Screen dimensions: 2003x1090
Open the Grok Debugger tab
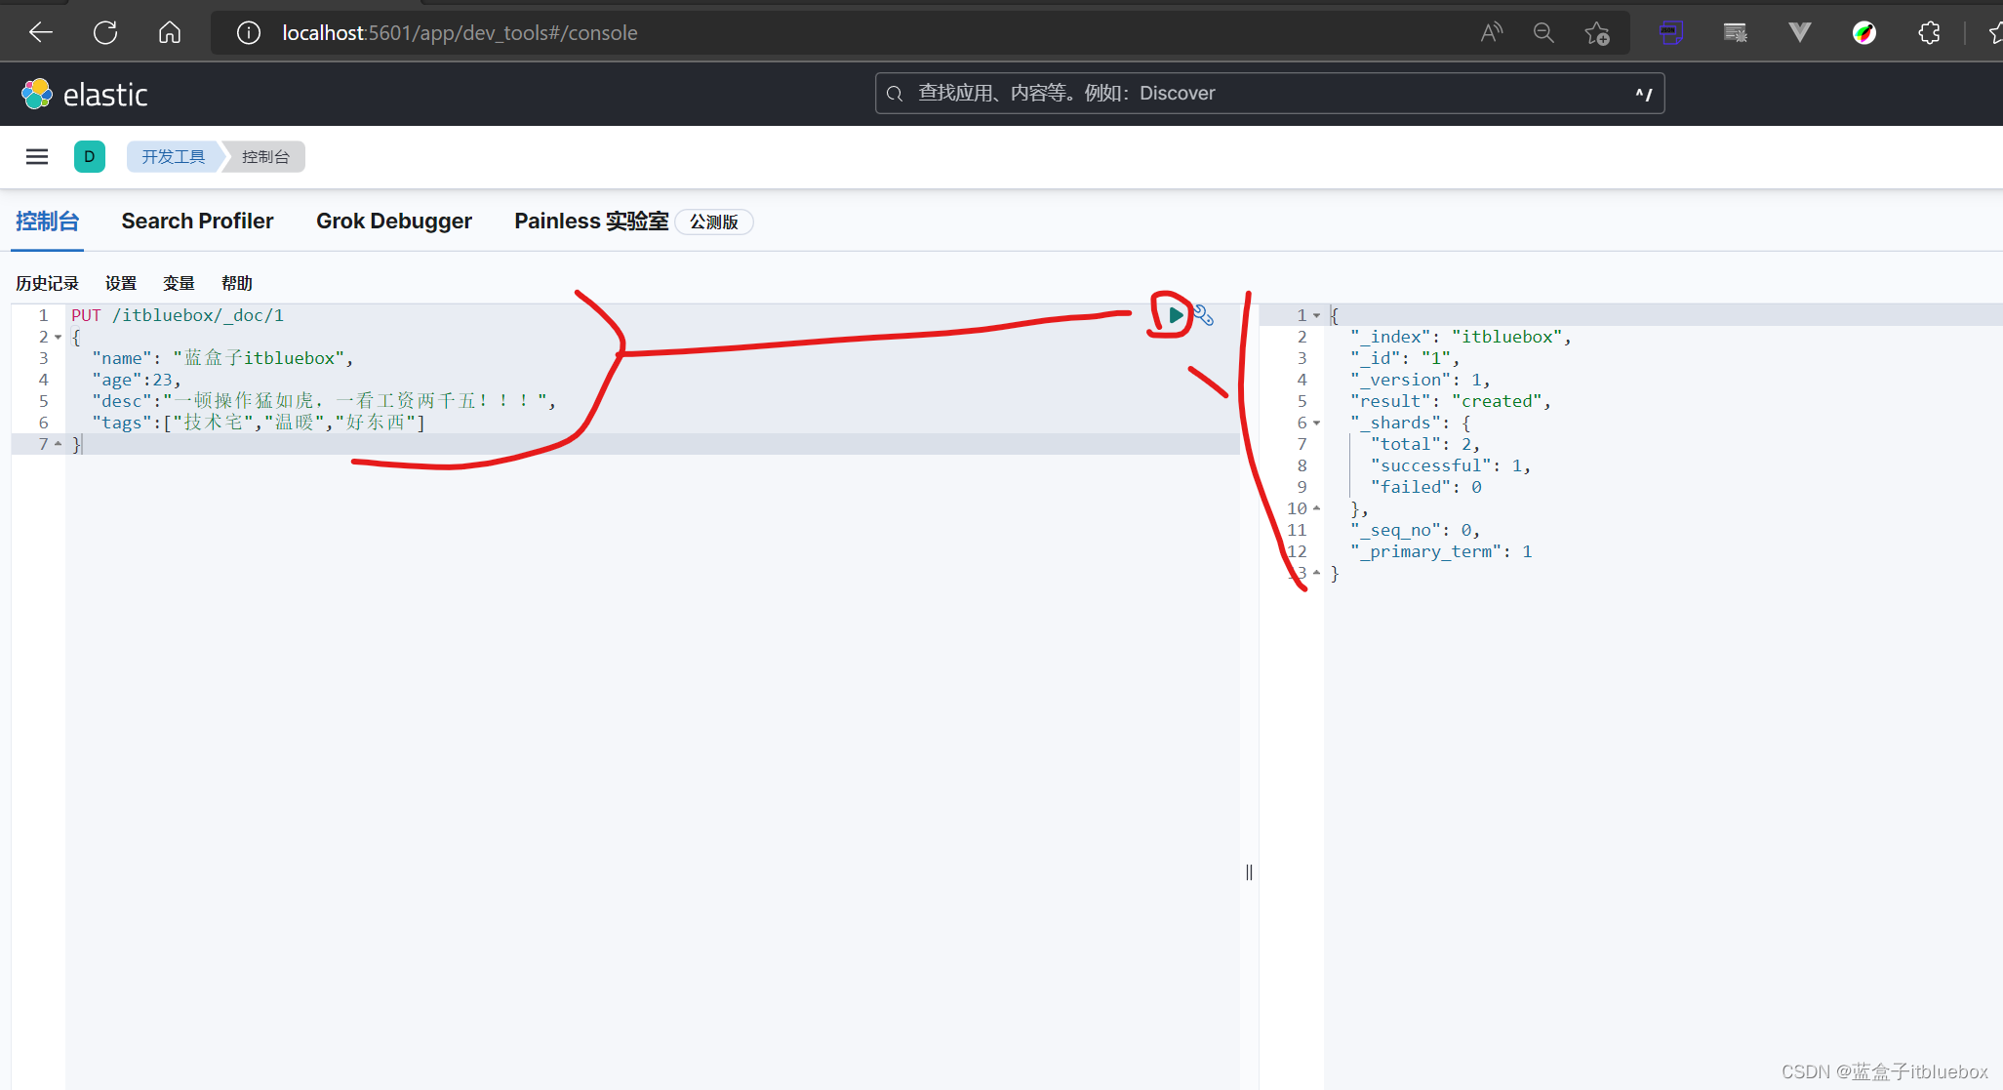(x=393, y=222)
